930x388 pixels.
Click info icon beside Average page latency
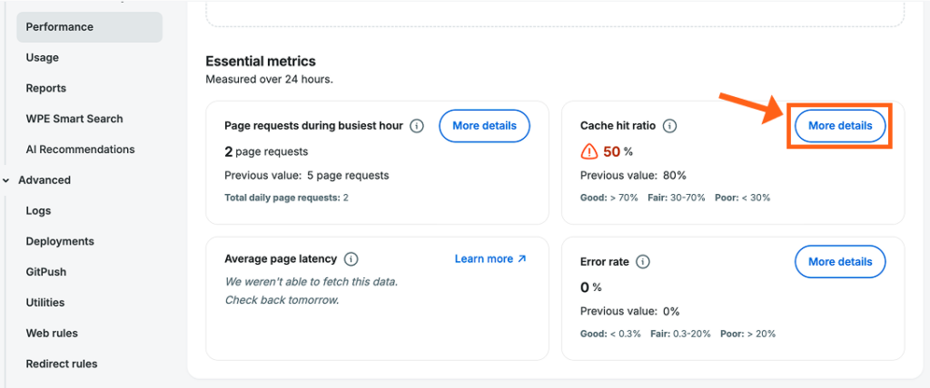click(351, 259)
